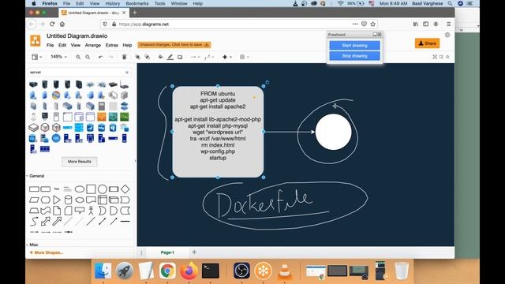Open the table insert dropdown
This screenshot has height=284, width=505.
(x=244, y=57)
